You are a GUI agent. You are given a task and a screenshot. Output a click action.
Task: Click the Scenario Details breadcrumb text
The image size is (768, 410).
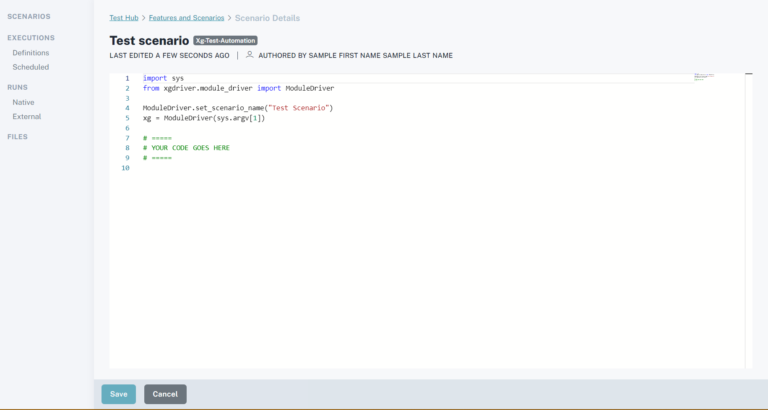coord(267,18)
